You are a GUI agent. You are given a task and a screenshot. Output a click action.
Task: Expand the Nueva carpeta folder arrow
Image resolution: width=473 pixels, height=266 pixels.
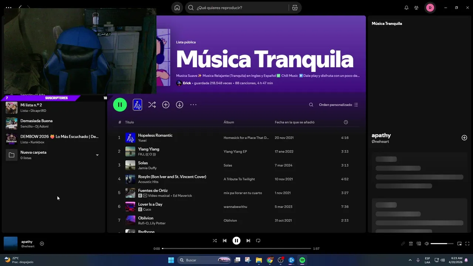click(97, 155)
